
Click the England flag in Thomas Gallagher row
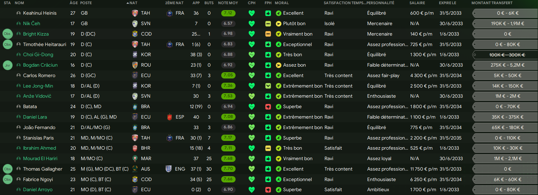[169, 169]
